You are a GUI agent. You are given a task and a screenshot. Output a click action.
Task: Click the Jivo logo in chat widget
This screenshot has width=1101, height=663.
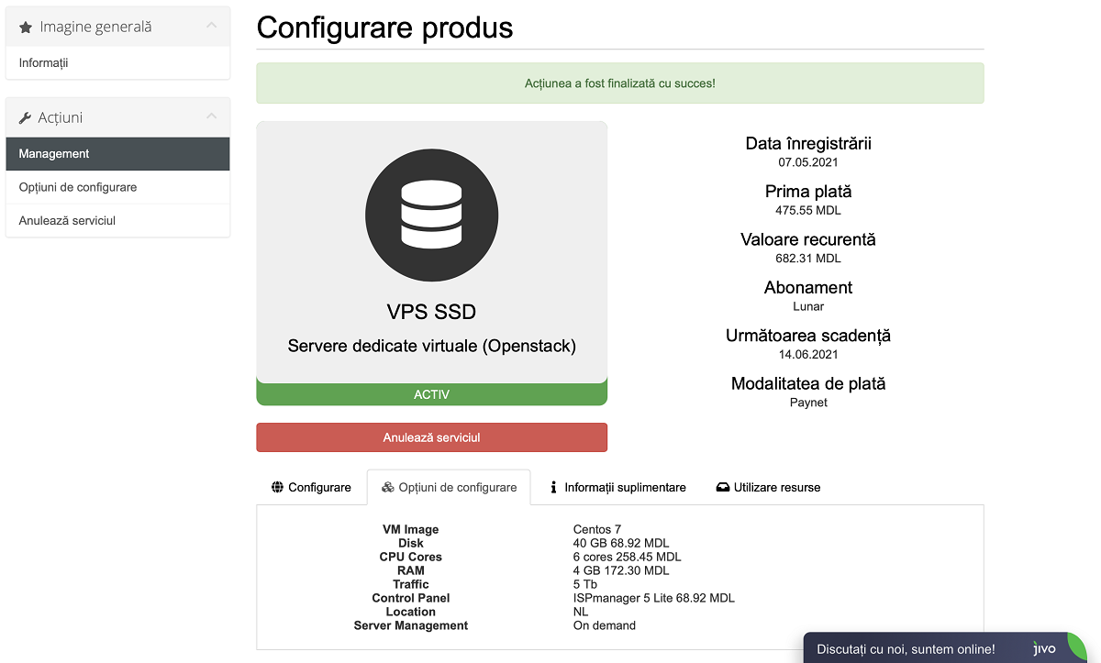click(x=1044, y=648)
